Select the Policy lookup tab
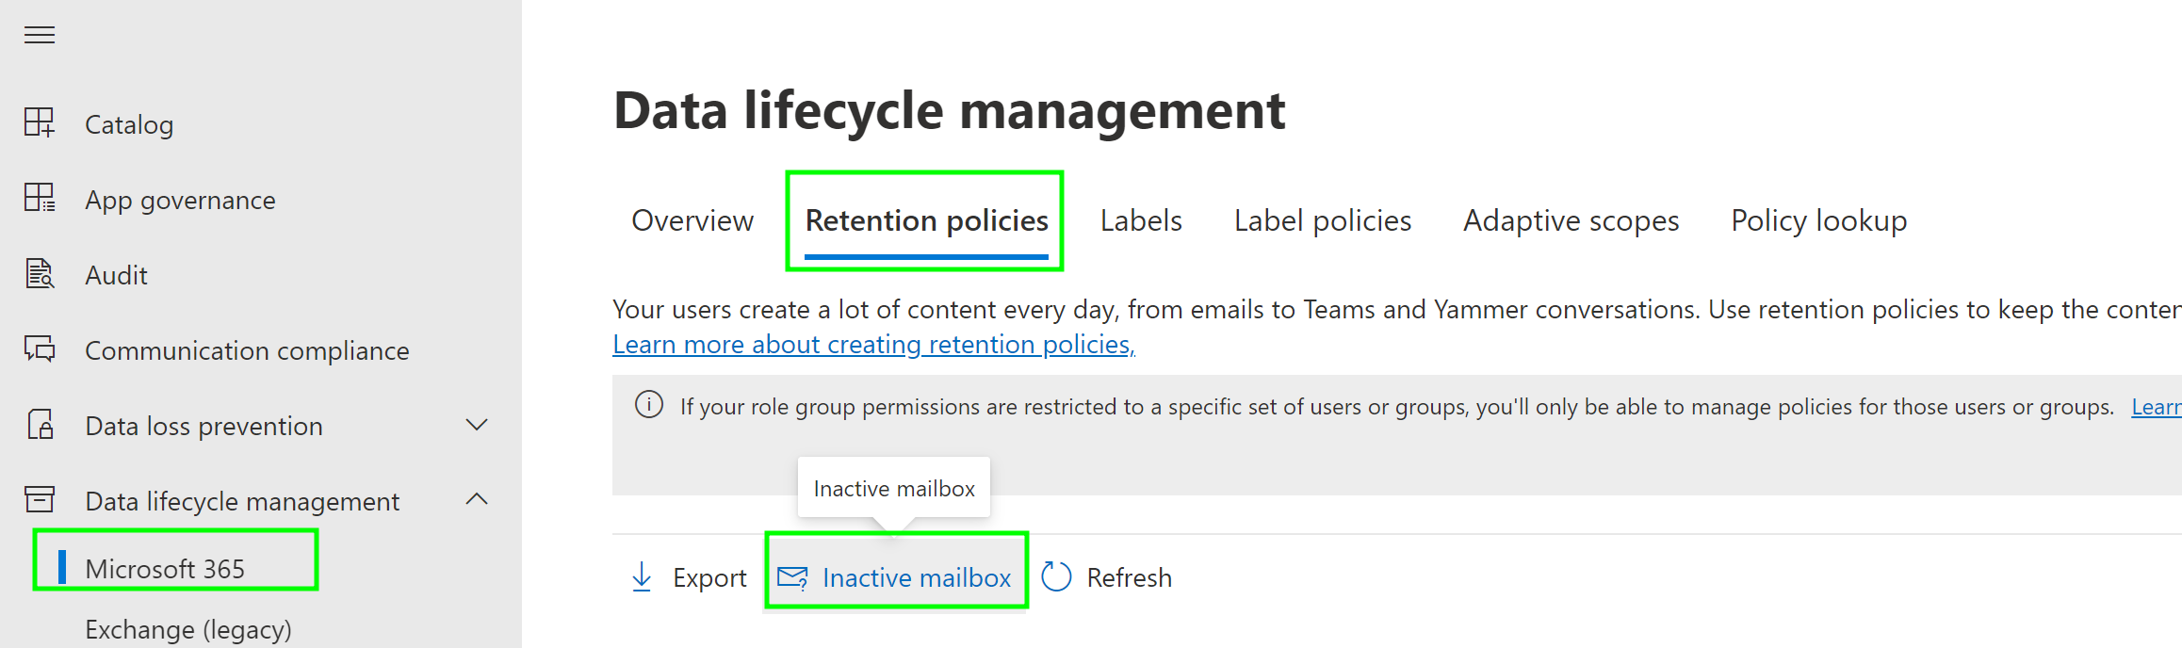Image resolution: width=2182 pixels, height=648 pixels. [1818, 220]
